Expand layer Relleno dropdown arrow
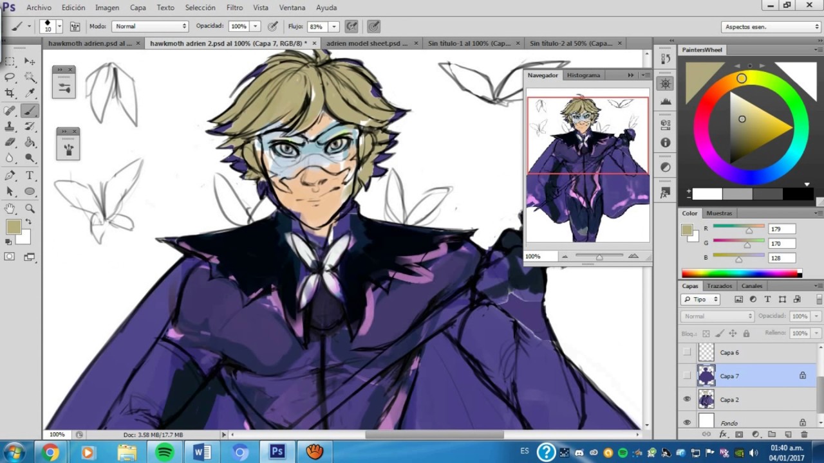Viewport: 824px width, 463px height. [x=816, y=333]
